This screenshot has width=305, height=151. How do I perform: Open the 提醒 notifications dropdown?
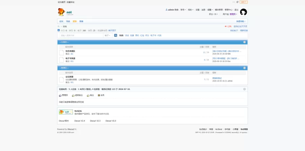[210, 10]
